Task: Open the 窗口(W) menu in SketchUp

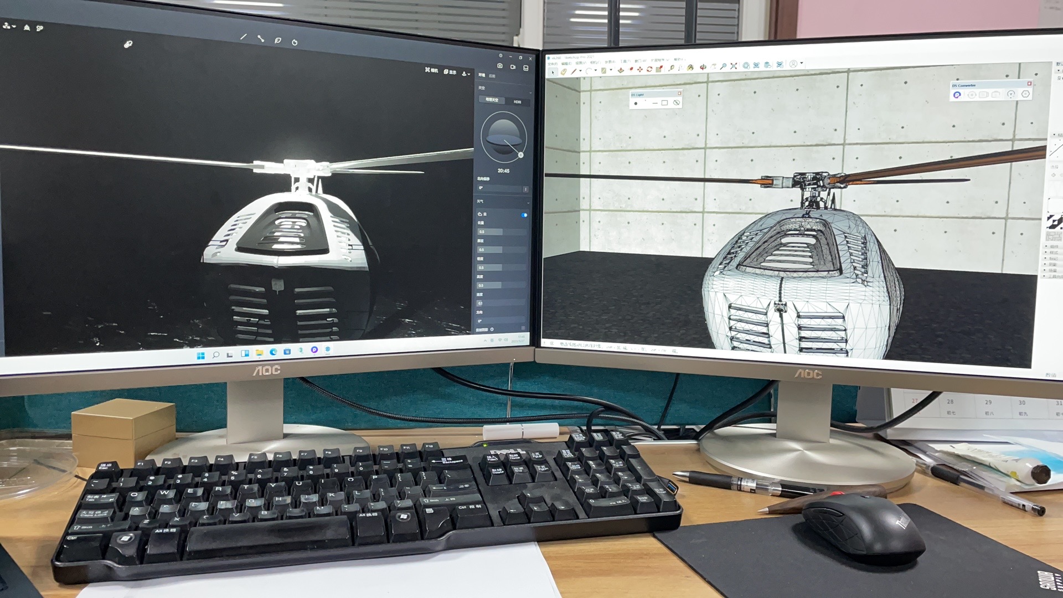Action: tap(641, 61)
